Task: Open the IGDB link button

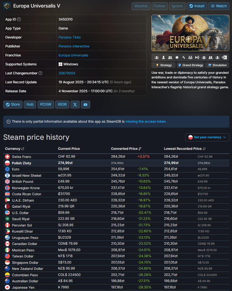Action: pyautogui.click(x=62, y=104)
